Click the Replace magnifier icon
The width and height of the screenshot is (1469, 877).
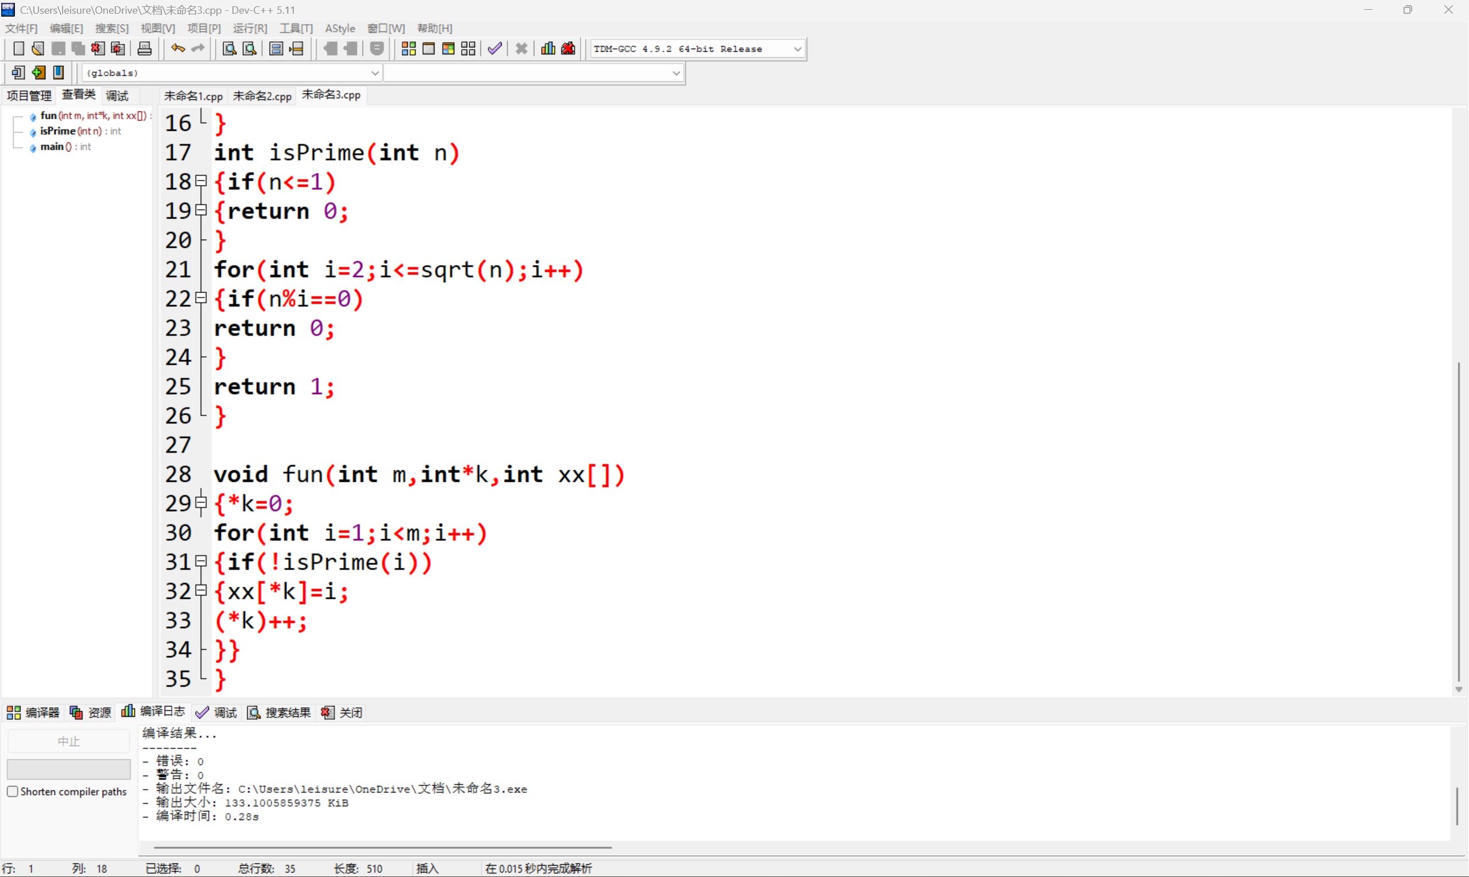(249, 48)
